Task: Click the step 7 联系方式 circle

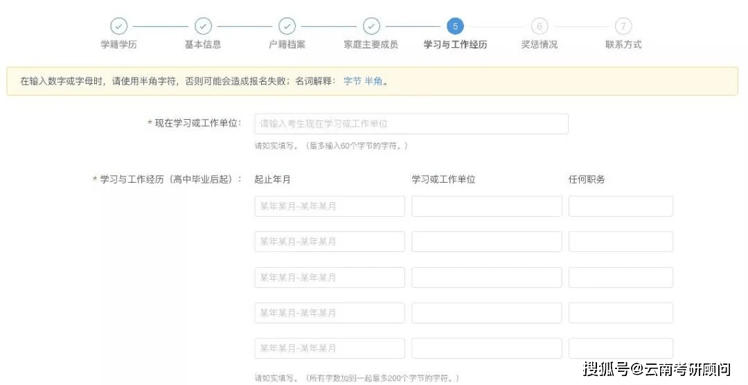Action: click(623, 26)
